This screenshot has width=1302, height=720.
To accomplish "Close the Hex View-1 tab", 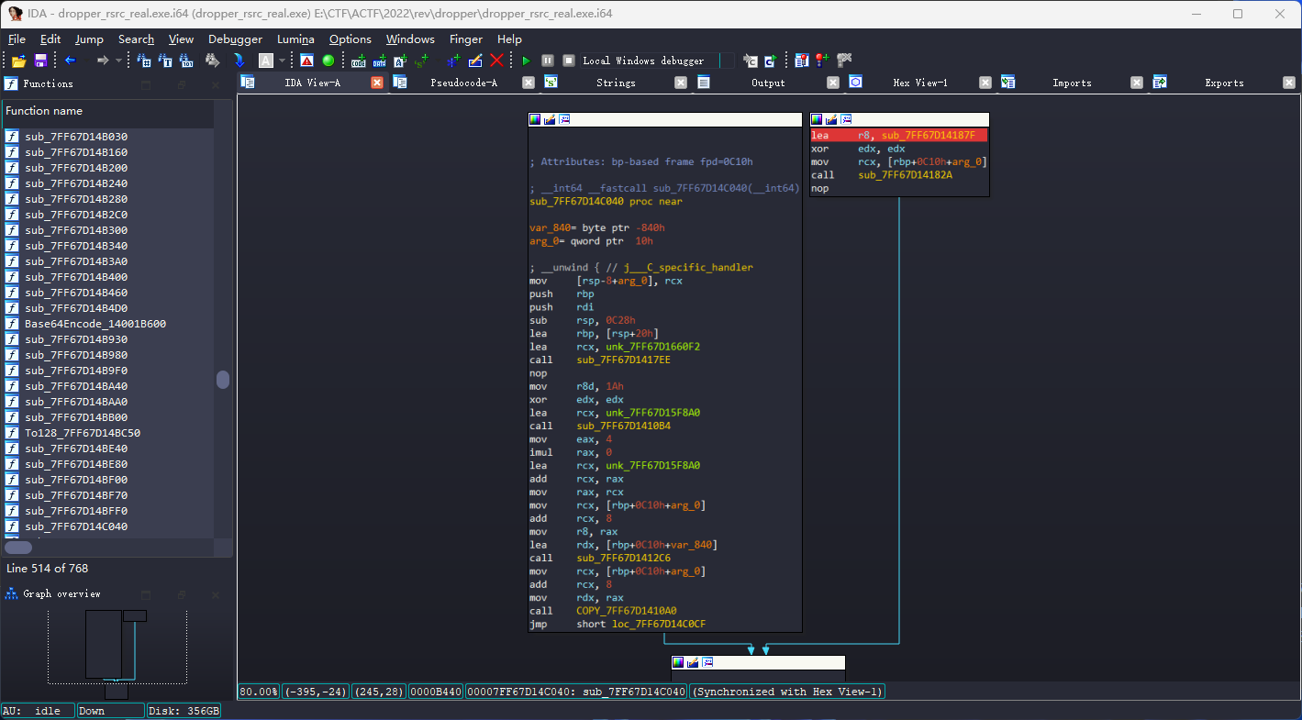I will click(x=985, y=83).
